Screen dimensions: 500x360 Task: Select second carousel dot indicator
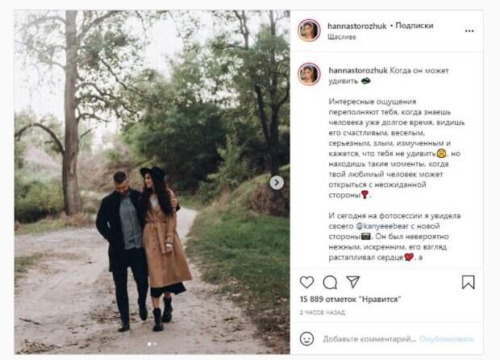pyautogui.click(x=155, y=344)
